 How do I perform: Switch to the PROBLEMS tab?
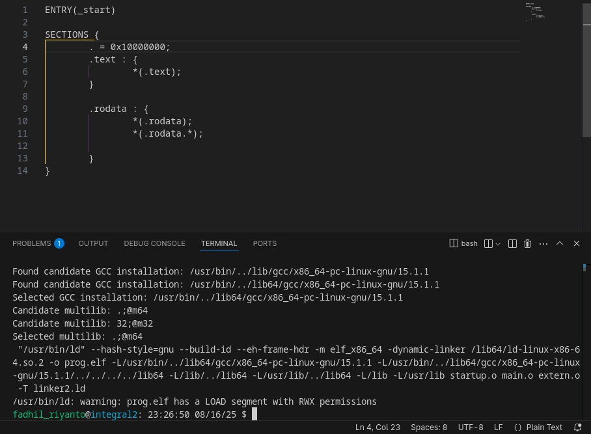tap(31, 243)
